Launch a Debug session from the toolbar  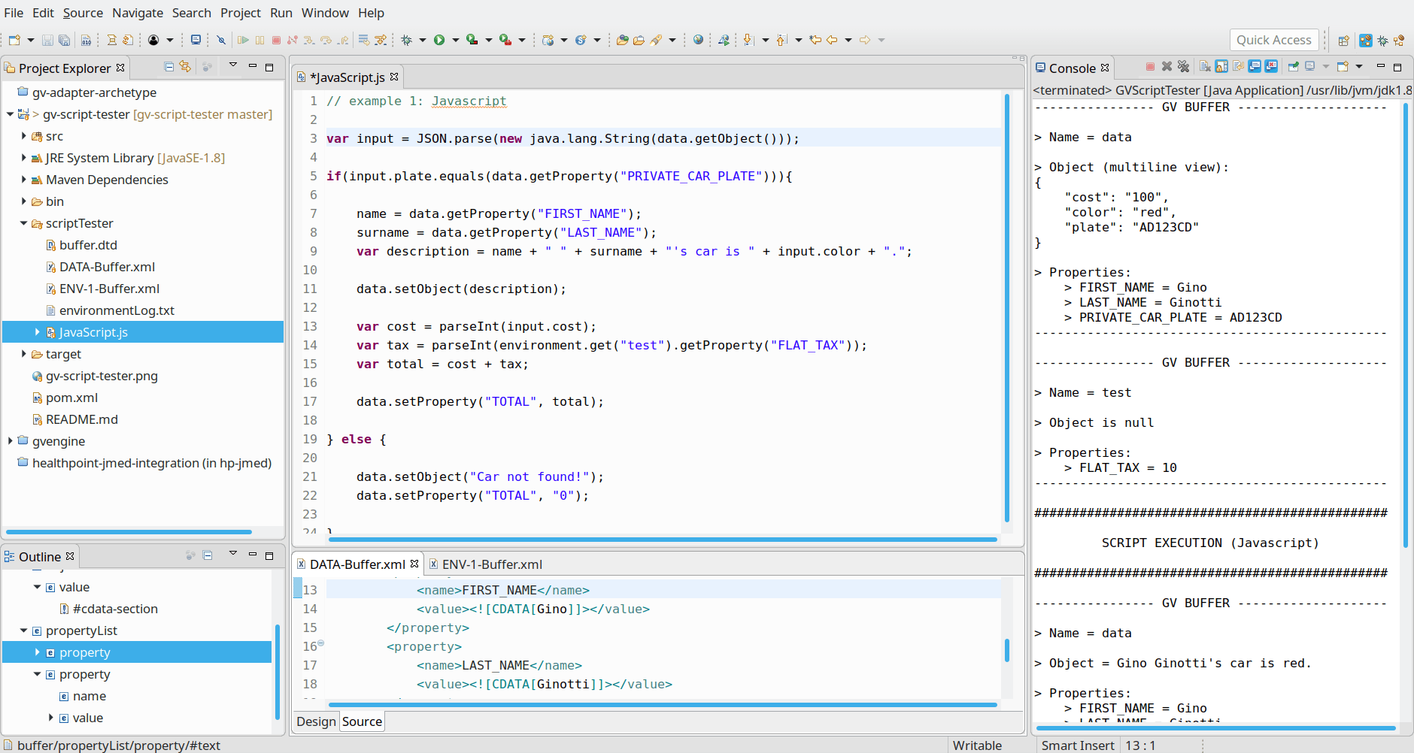(407, 39)
